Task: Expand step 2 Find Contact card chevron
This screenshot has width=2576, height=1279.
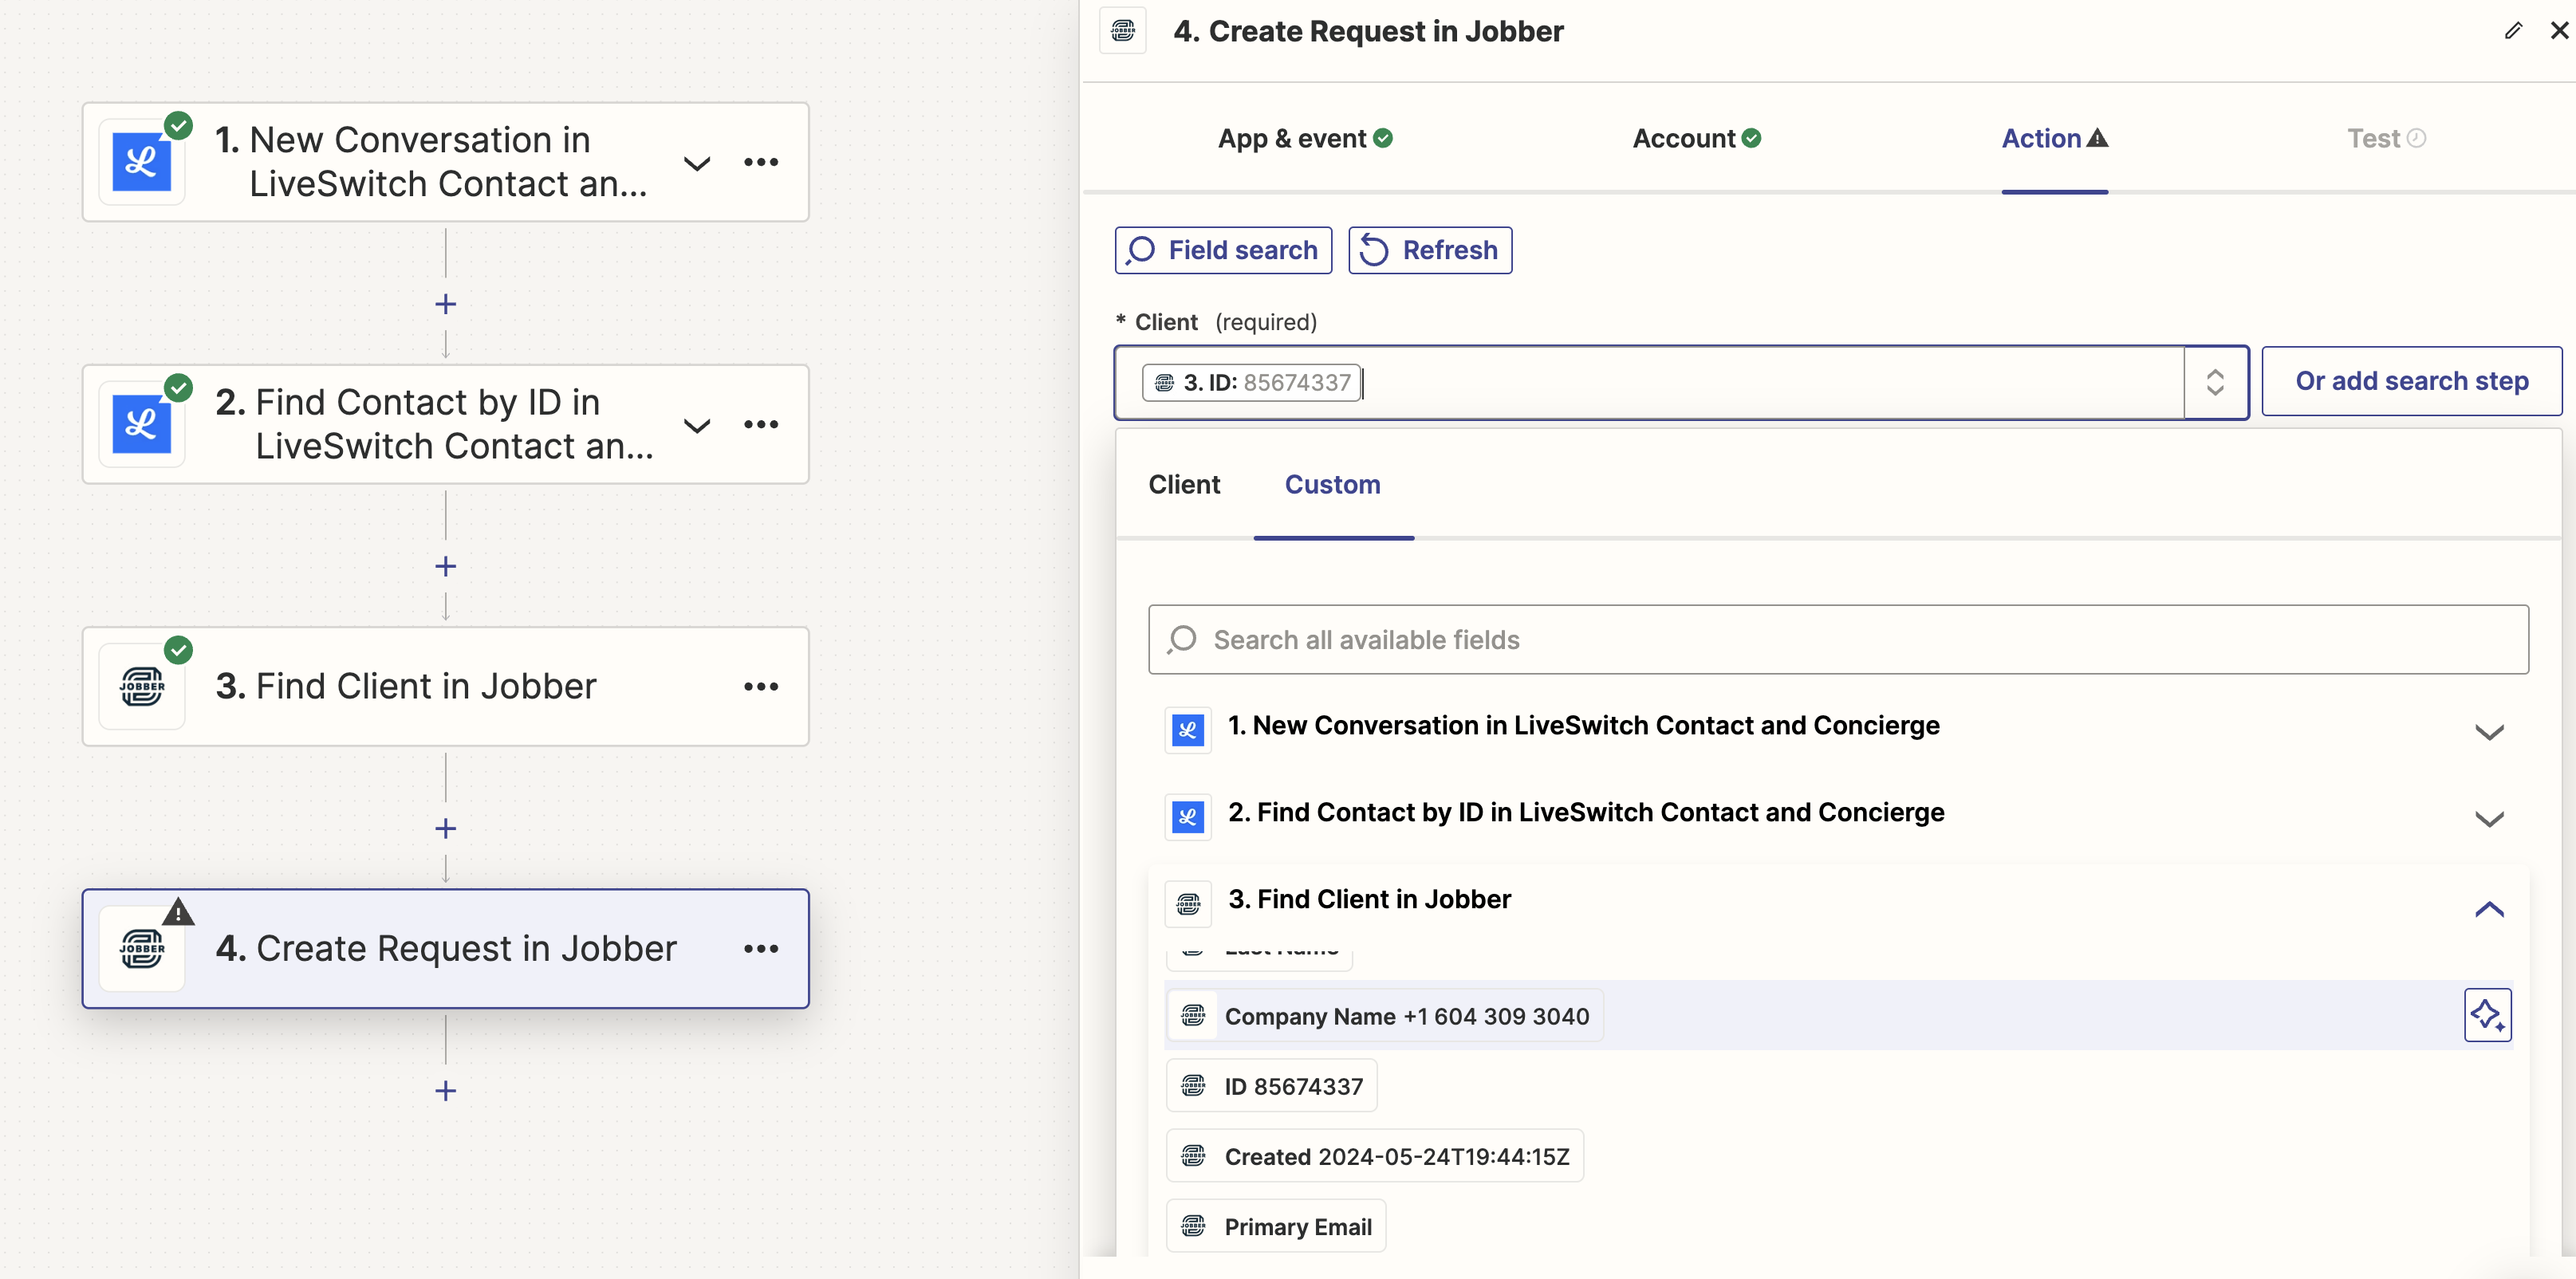Action: coord(697,425)
